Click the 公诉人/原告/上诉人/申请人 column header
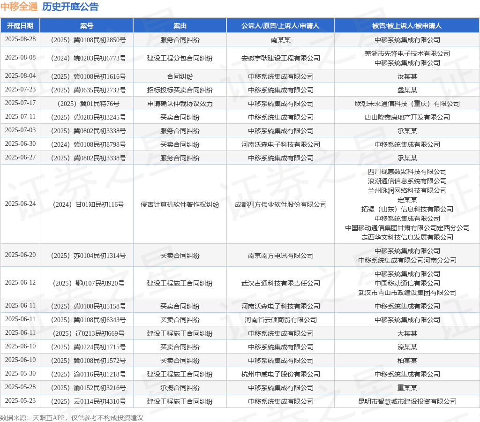Viewport: 480px width, 422px height. [x=280, y=26]
